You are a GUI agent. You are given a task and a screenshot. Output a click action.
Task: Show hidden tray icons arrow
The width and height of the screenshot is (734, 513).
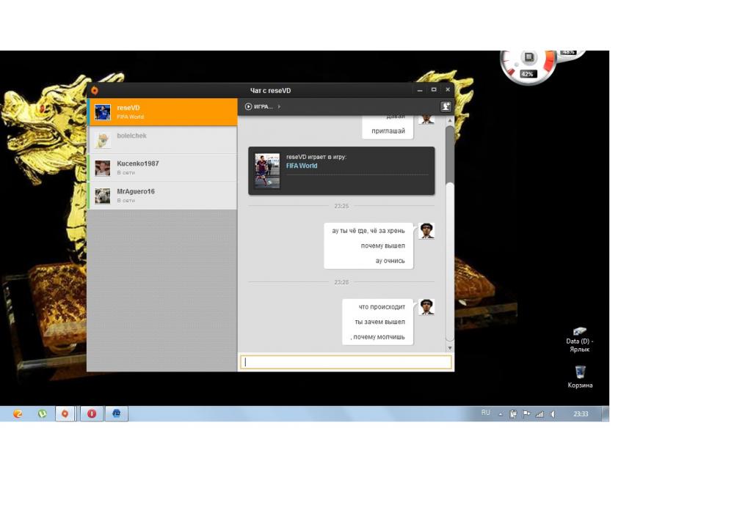point(501,414)
